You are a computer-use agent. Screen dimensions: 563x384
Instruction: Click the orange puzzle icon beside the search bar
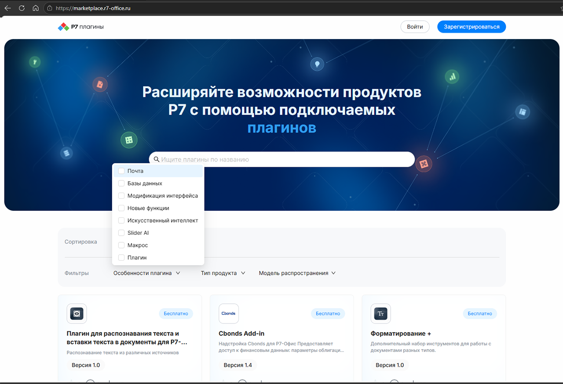[424, 164]
